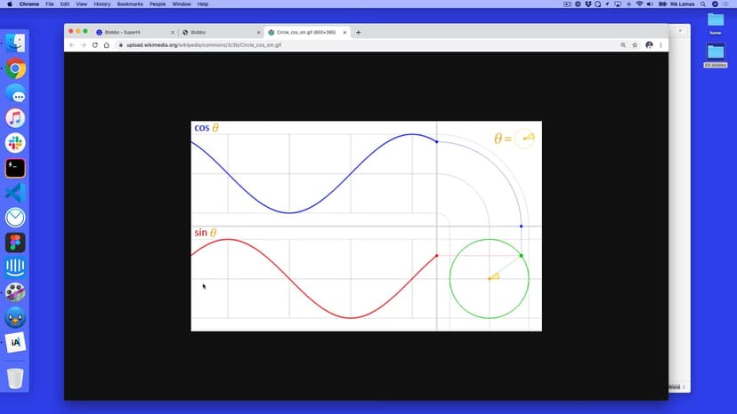Go forward in Chrome

coord(83,45)
